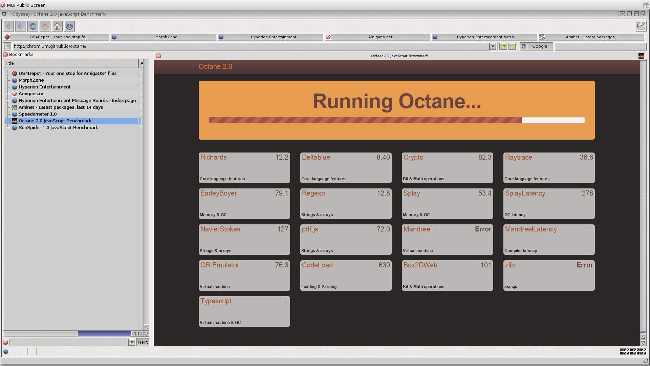Click the Aminet bookmark favicon in the list
This screenshot has height=366, width=650.
(x=15, y=107)
